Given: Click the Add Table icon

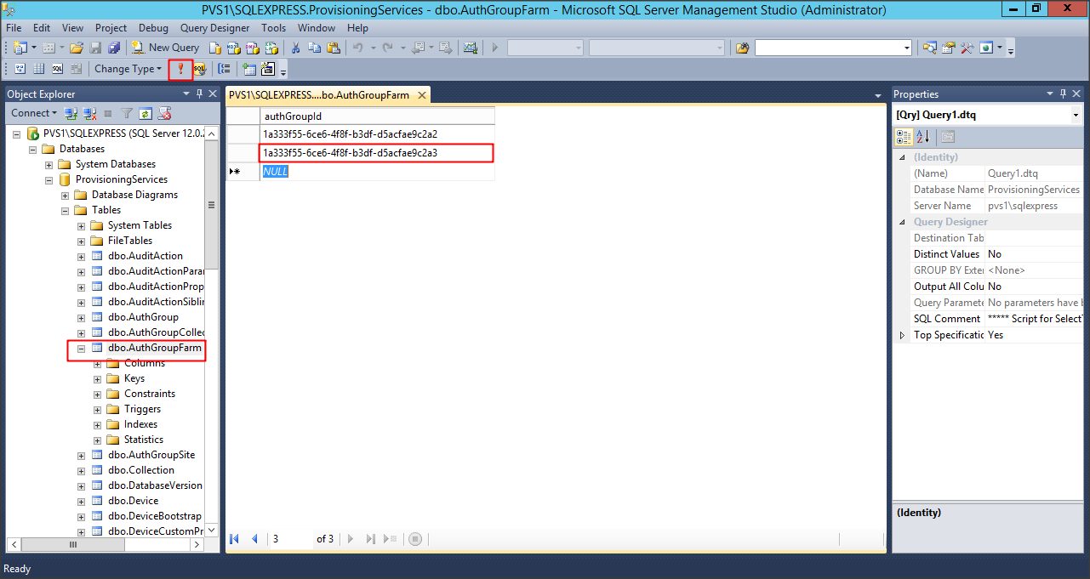Looking at the screenshot, I should (249, 69).
